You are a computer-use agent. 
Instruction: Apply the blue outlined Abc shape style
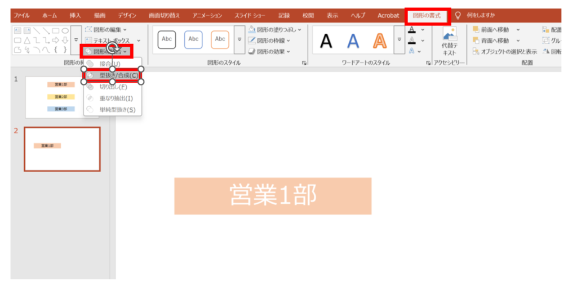pos(193,39)
